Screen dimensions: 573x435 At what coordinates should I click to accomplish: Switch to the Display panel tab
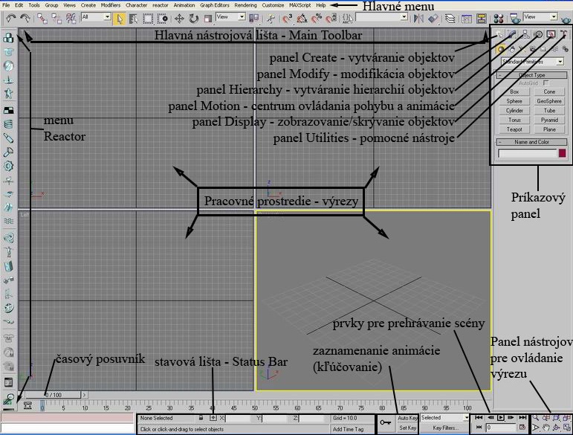(551, 35)
